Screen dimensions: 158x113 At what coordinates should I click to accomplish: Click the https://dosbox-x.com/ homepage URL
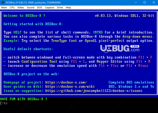pyautogui.click(x=66, y=82)
